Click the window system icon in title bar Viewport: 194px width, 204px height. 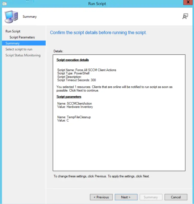[x=4, y=4]
